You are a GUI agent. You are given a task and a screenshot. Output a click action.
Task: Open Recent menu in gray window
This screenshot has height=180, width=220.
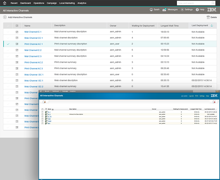pyautogui.click(x=14, y=3)
